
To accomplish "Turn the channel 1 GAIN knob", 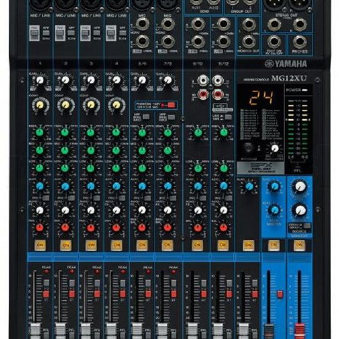I will coord(40,80).
